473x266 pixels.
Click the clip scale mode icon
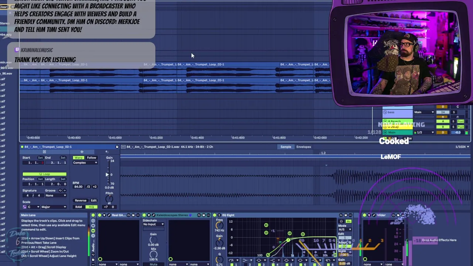(x=24, y=207)
